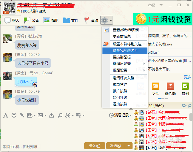
Task: Click the 更多 link
Action: (187, 77)
